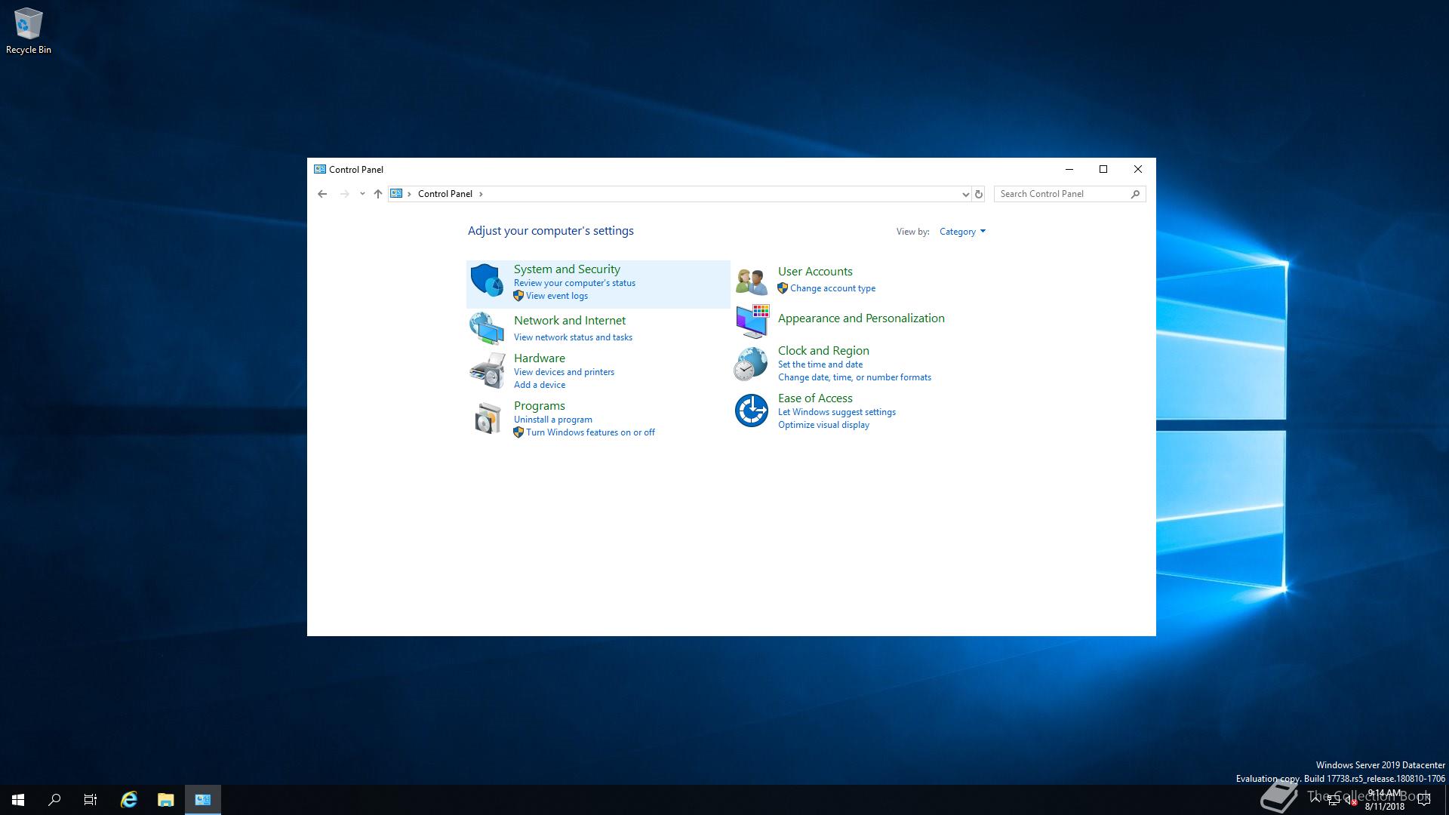Open the recent locations dropdown arrow

pos(362,194)
